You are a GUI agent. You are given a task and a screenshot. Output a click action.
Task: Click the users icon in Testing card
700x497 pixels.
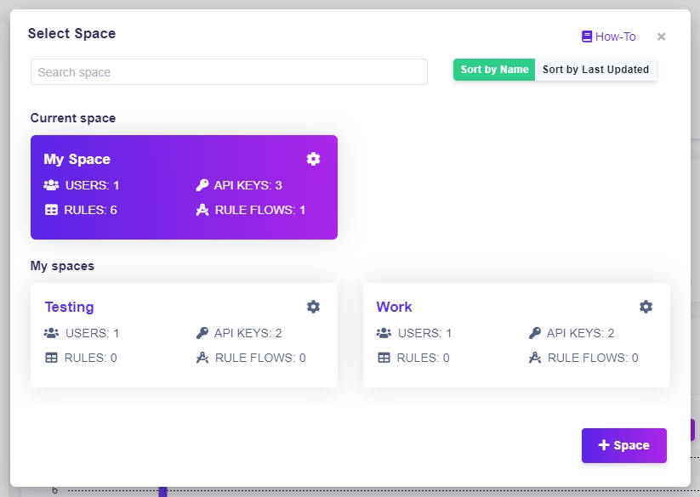[x=51, y=333]
